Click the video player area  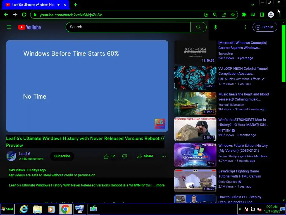pos(87,86)
